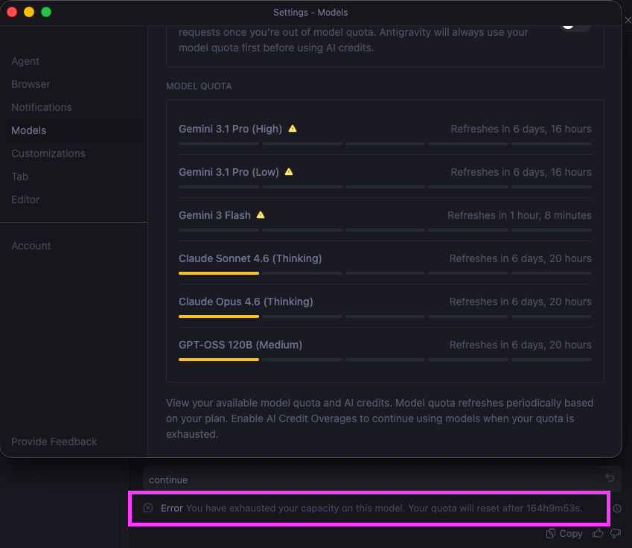Click the Gemini 3 Flash quota bar
This screenshot has height=548, width=632.
(385, 230)
